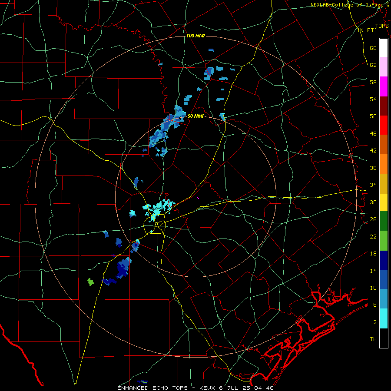Click the tiny magenta echo pixel

198,198
